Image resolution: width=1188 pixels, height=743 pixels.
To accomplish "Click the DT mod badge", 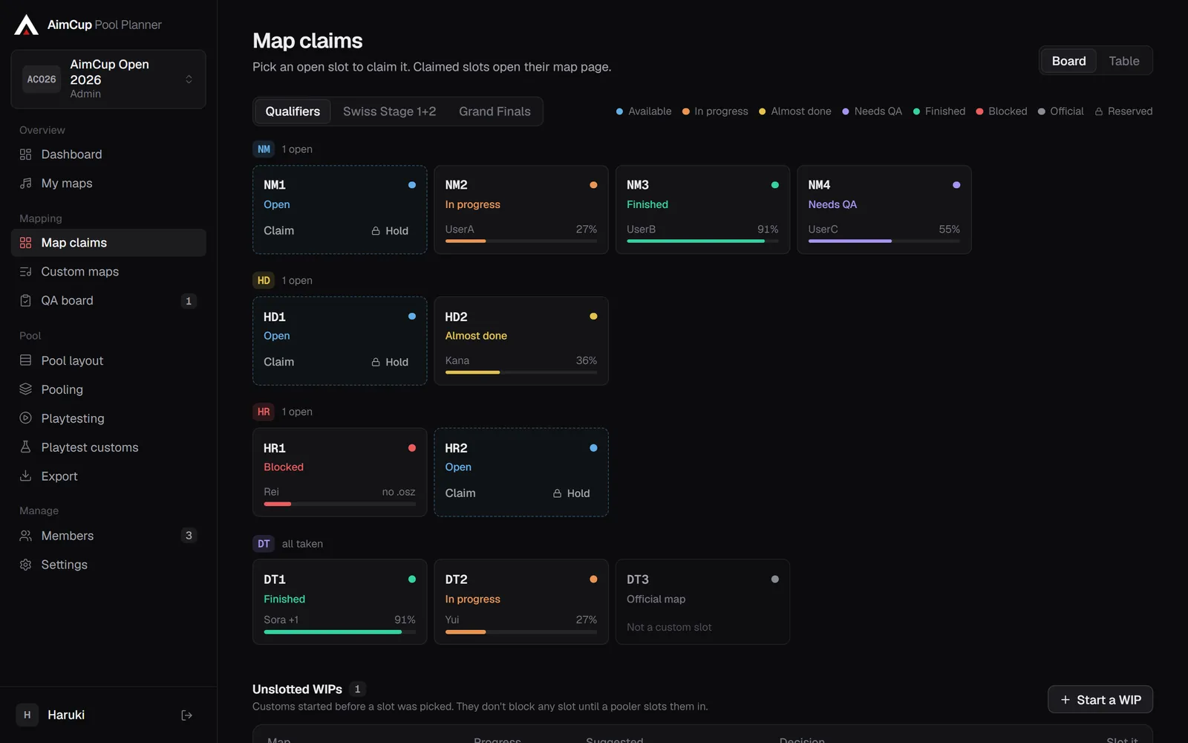I will [x=264, y=544].
